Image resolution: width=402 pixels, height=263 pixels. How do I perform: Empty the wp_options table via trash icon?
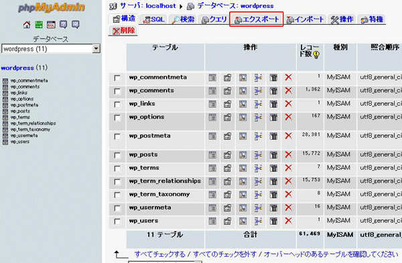pos(273,117)
